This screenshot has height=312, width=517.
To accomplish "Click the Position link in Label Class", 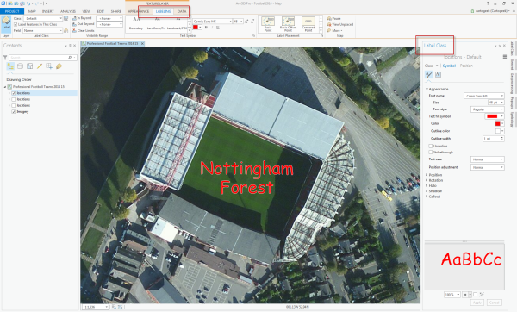I will [x=466, y=66].
